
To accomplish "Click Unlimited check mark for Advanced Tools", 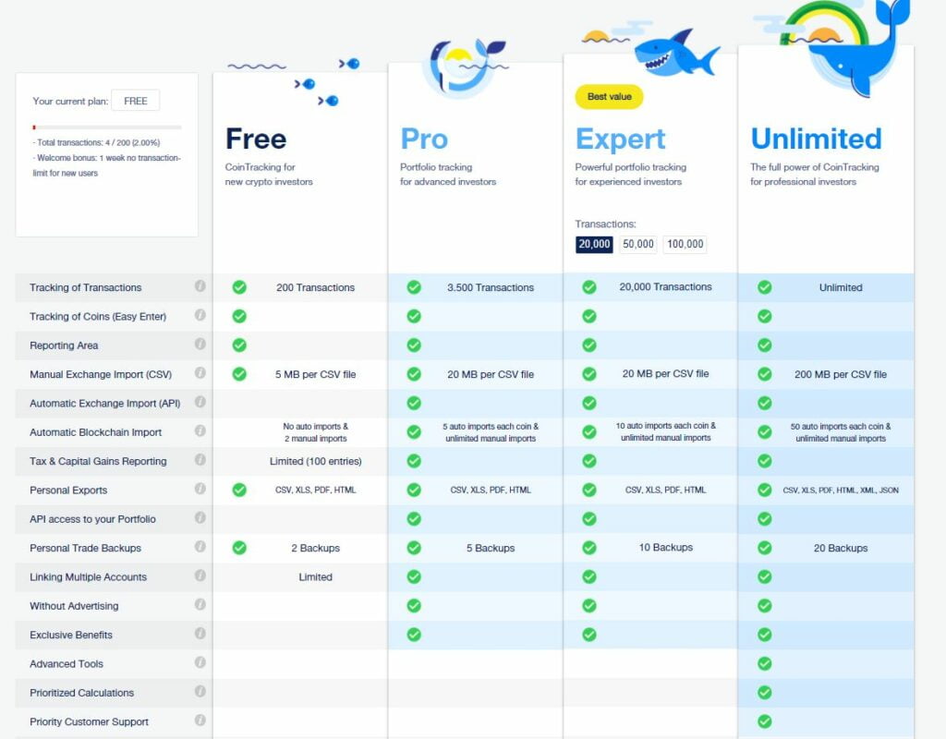I will [x=764, y=663].
